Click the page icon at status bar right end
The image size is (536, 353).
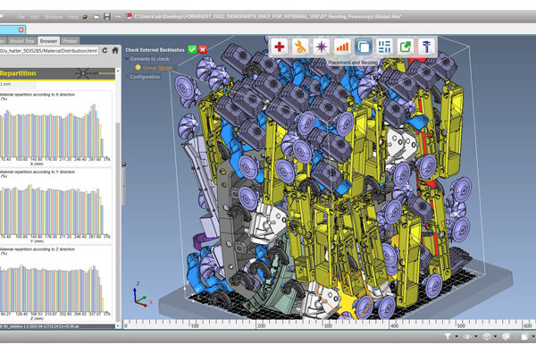pos(524,337)
